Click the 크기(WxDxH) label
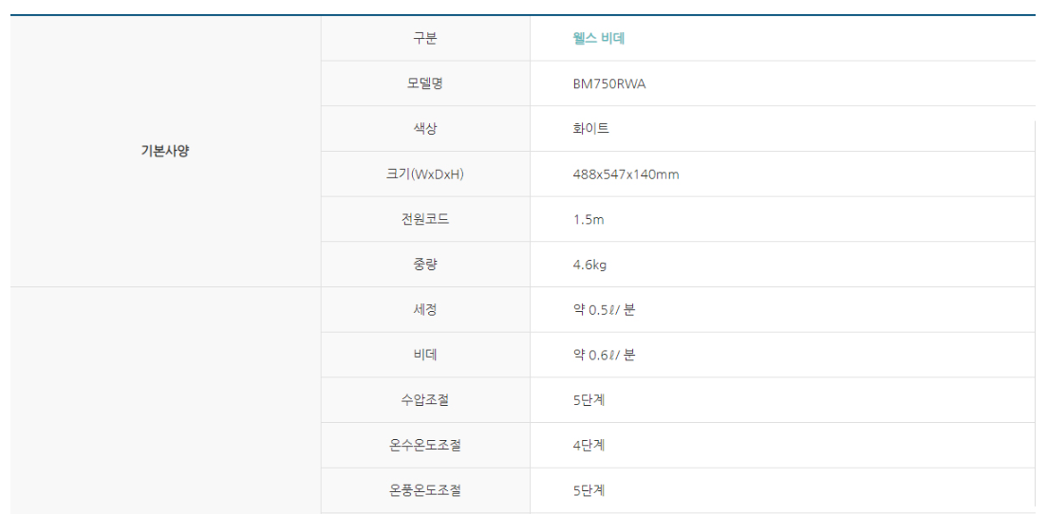 pyautogui.click(x=425, y=174)
